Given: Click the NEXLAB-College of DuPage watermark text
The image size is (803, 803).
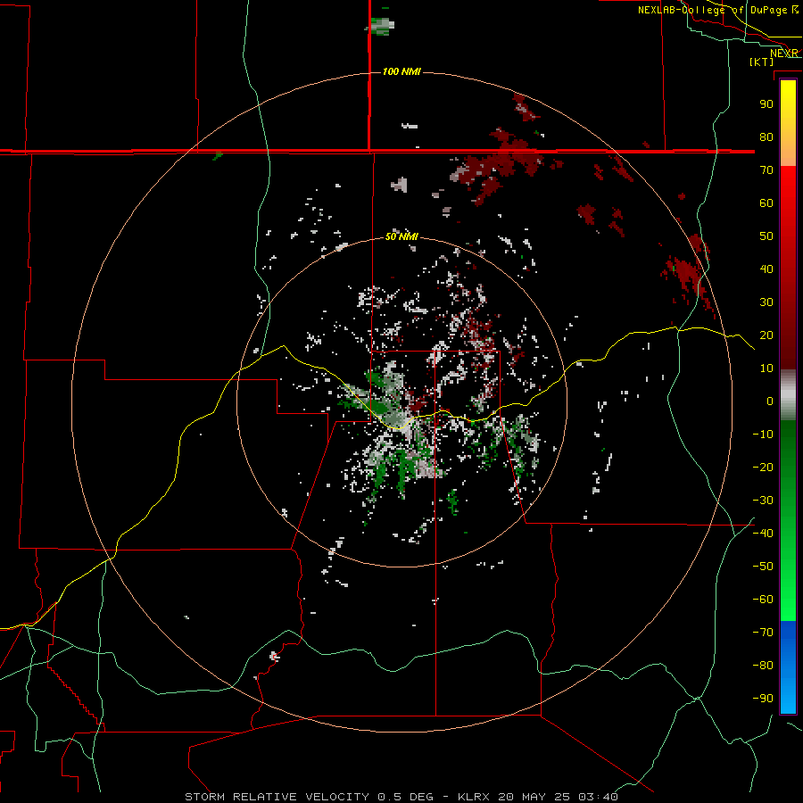Looking at the screenshot, I should pos(717,10).
